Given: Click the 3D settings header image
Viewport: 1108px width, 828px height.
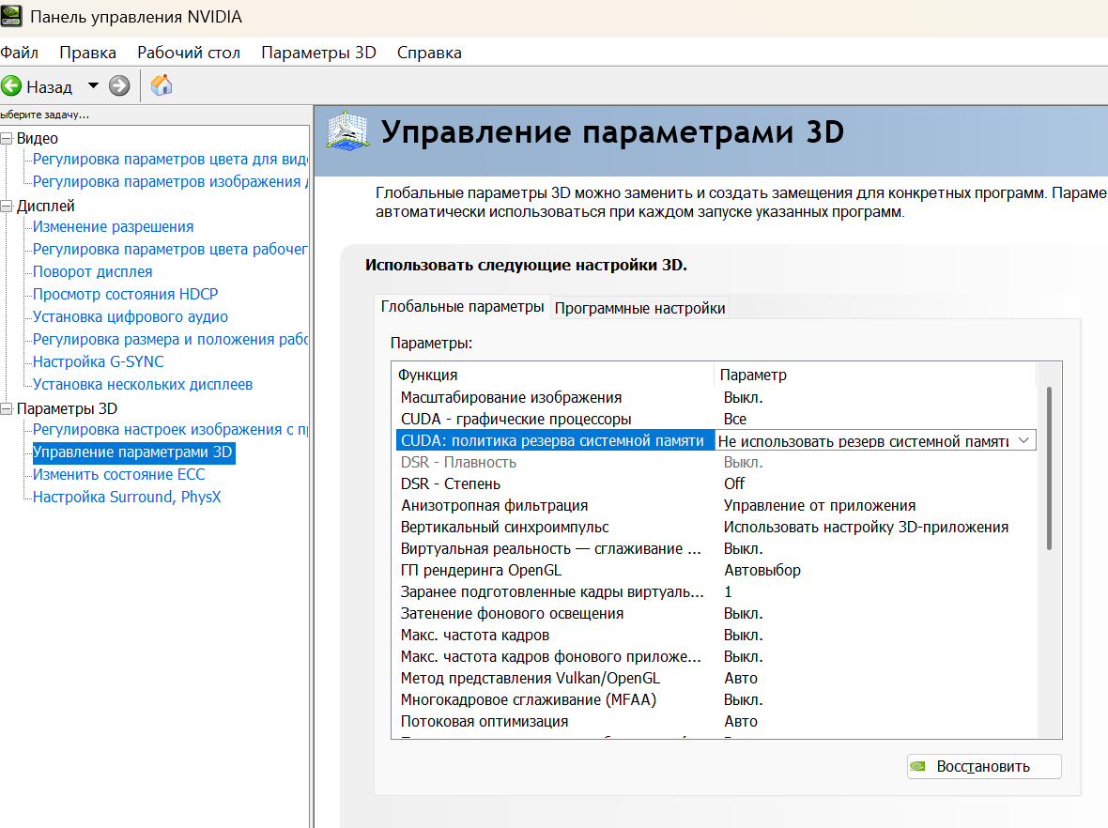Looking at the screenshot, I should [347, 130].
